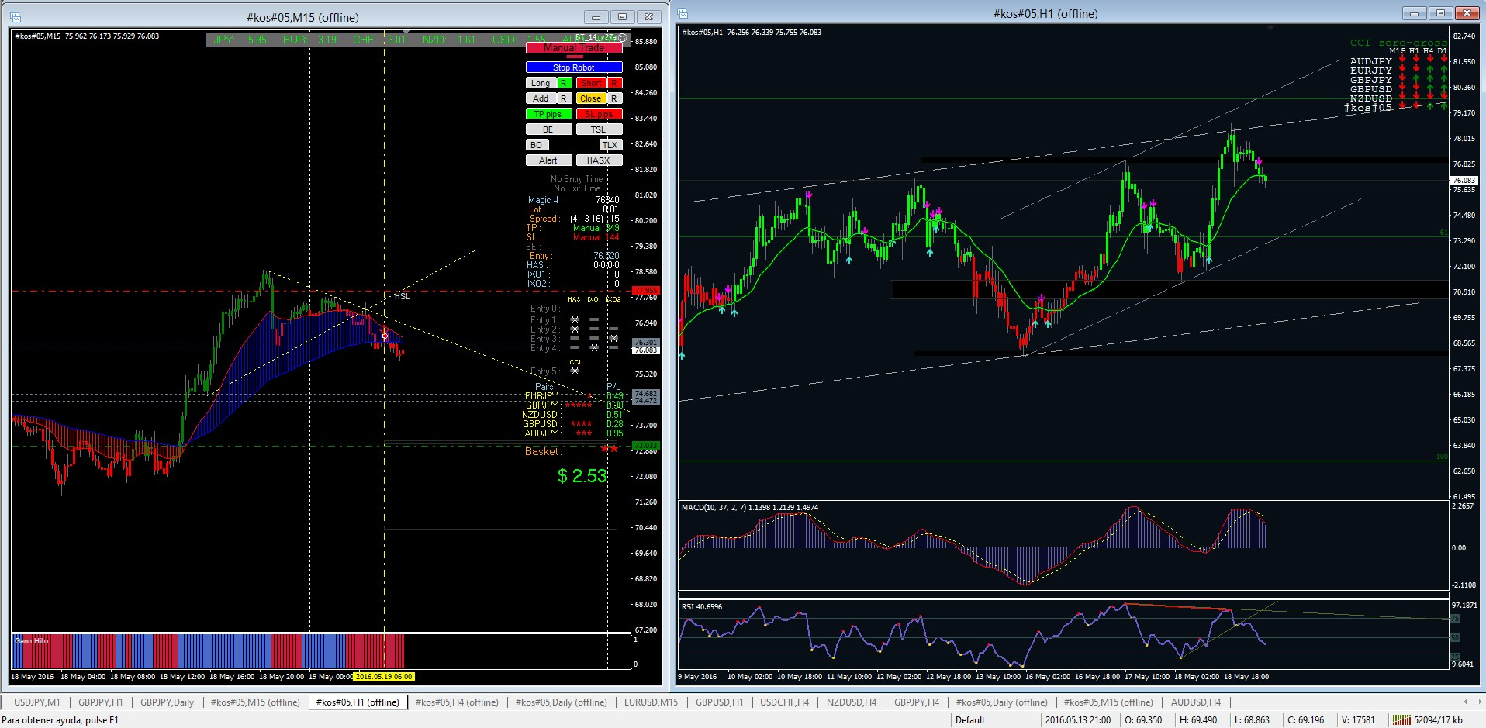Click the Manual Trade button
This screenshot has height=728, width=1486.
[x=574, y=48]
